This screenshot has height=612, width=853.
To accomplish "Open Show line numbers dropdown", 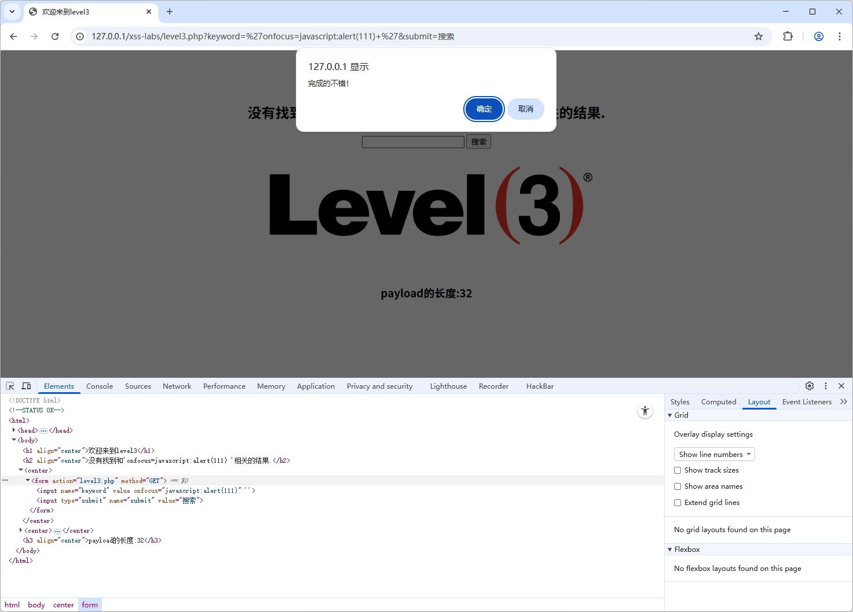I will tap(715, 454).
